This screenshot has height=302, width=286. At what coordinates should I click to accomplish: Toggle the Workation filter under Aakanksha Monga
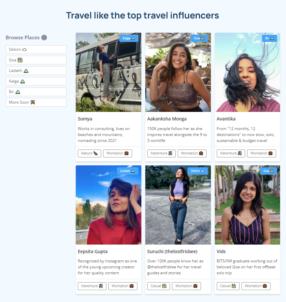pyautogui.click(x=192, y=153)
